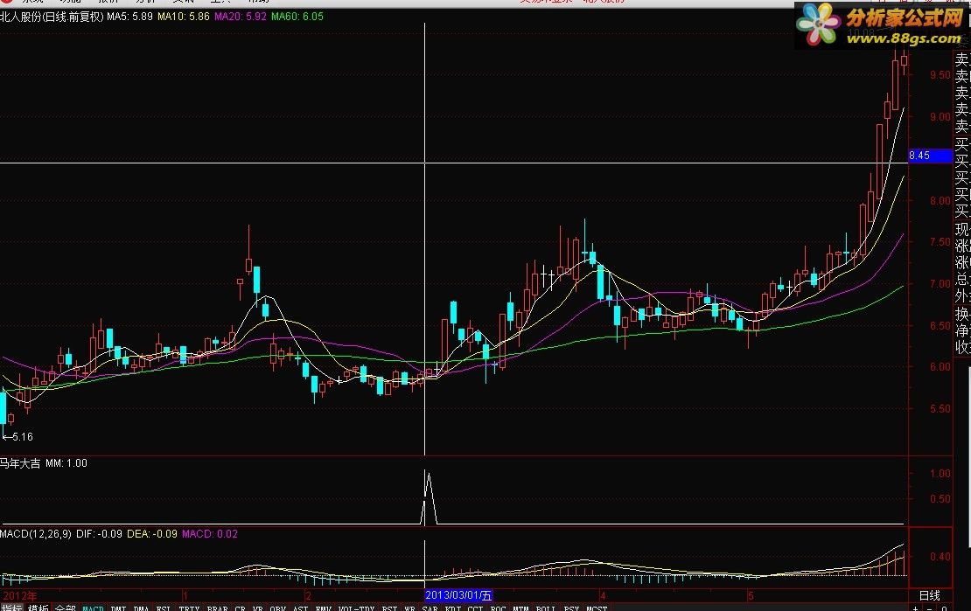Select the CR indicator tab
Screen dimensions: 971x611
241,608
